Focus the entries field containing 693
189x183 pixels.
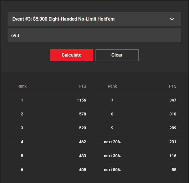(94, 35)
